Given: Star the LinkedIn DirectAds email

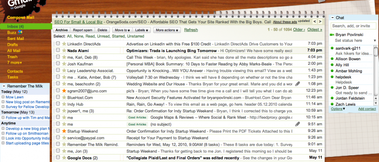Looking at the screenshot, I should pos(64,44).
